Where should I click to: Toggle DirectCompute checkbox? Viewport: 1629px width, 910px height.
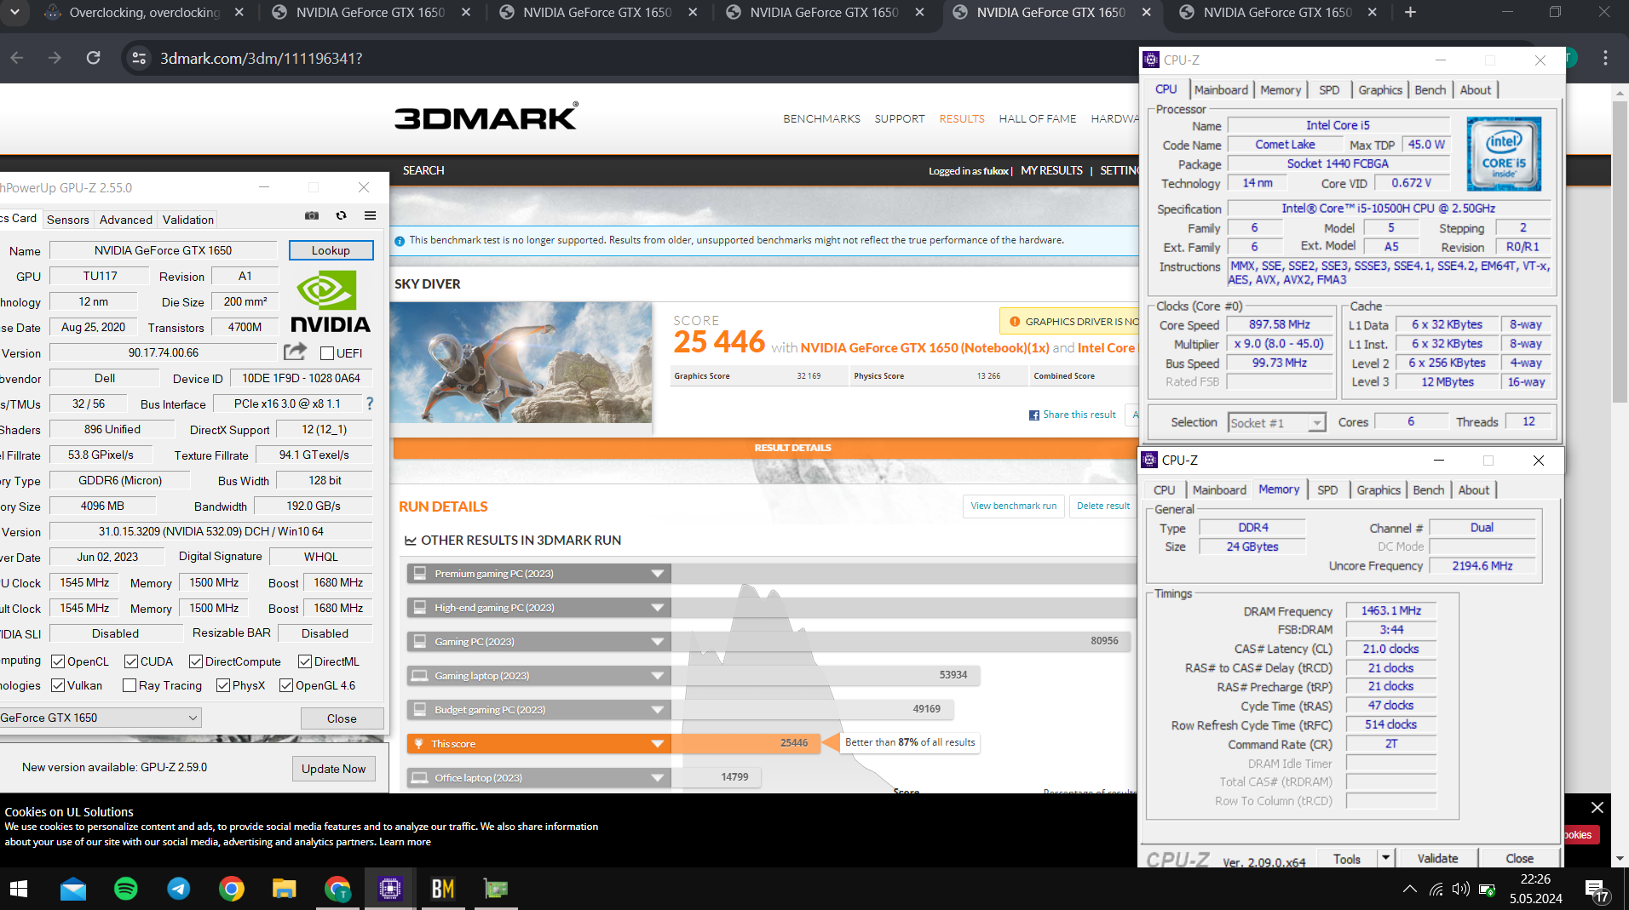pos(196,661)
